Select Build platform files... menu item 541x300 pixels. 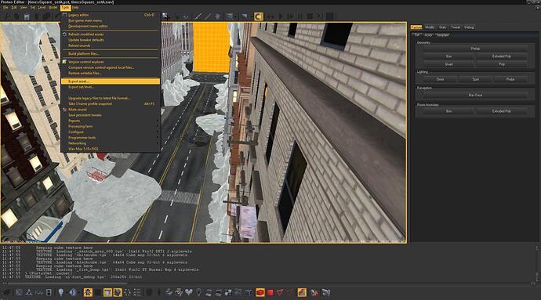click(x=111, y=54)
